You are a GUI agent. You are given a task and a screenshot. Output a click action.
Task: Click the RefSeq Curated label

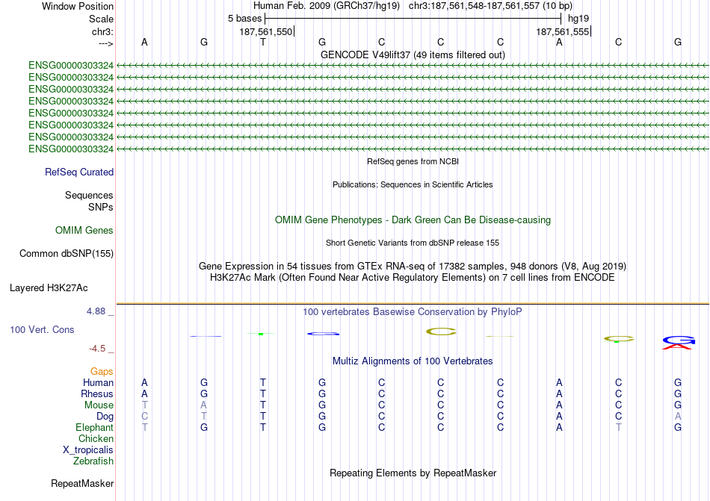click(79, 172)
